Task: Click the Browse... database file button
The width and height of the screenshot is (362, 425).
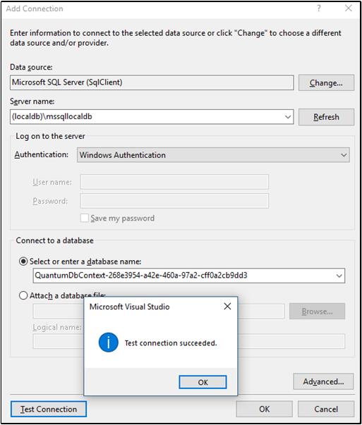Action: [x=317, y=312]
